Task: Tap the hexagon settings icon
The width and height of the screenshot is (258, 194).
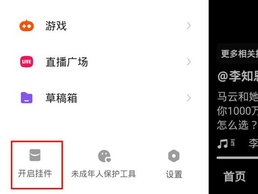Action: pyautogui.click(x=174, y=156)
